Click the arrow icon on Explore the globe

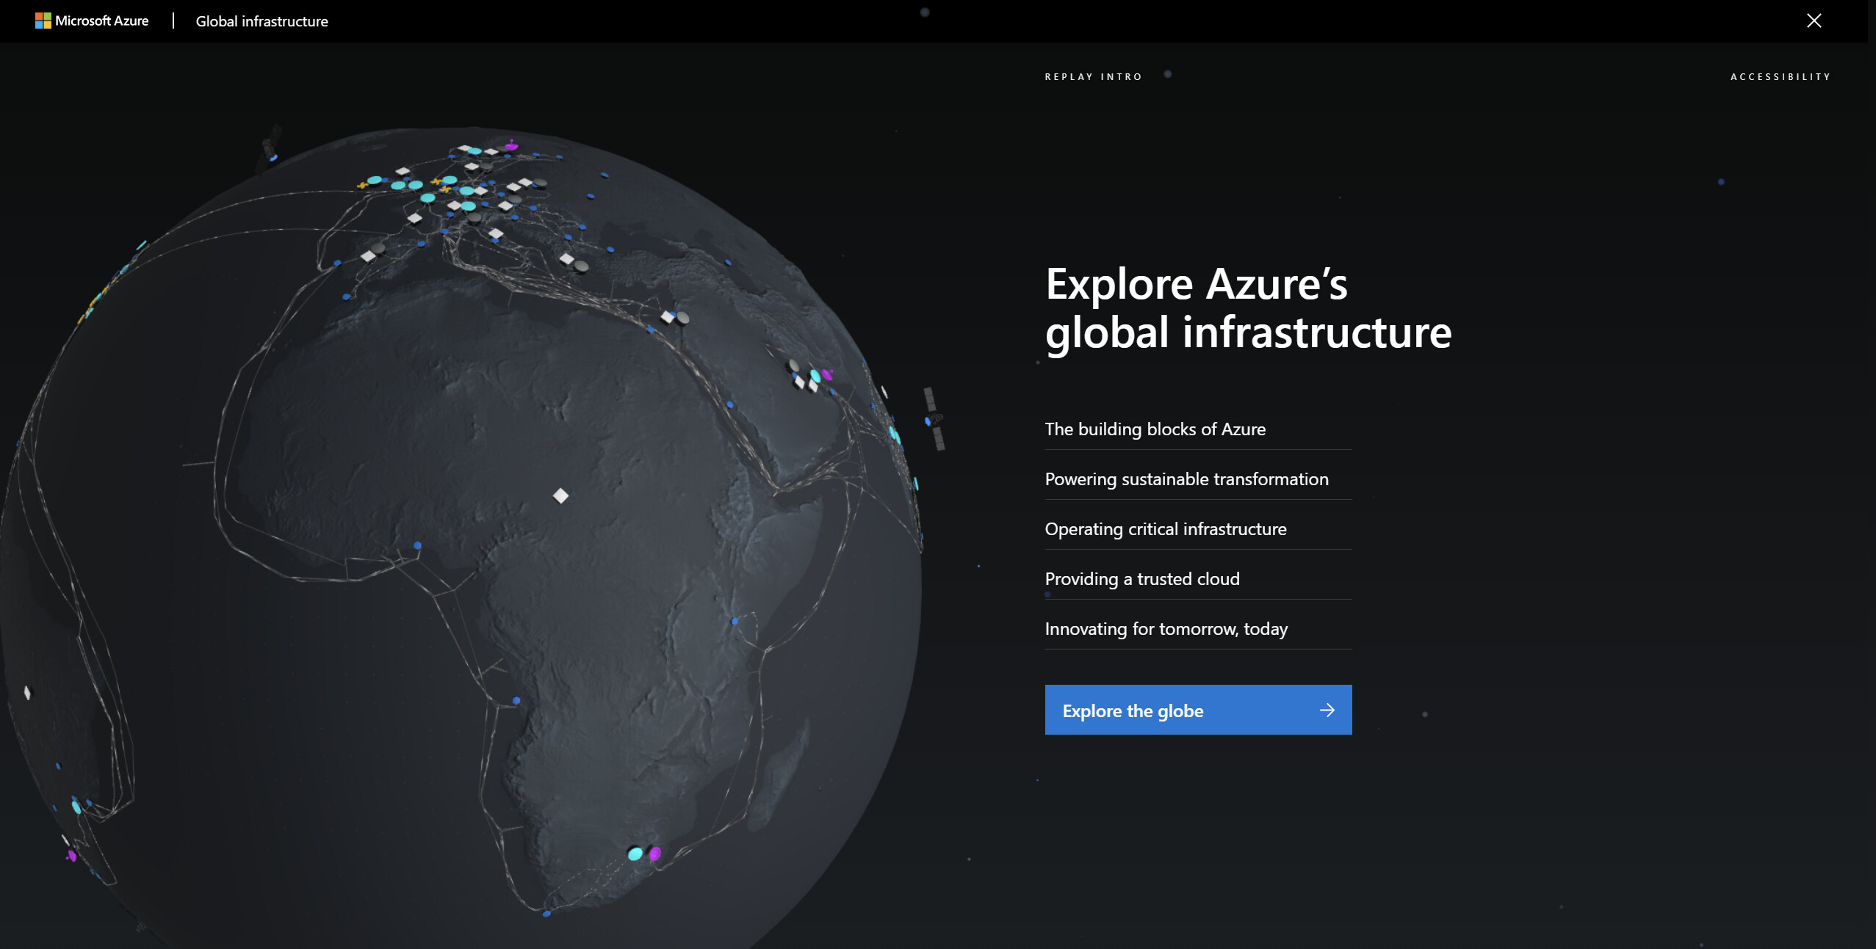click(x=1327, y=710)
